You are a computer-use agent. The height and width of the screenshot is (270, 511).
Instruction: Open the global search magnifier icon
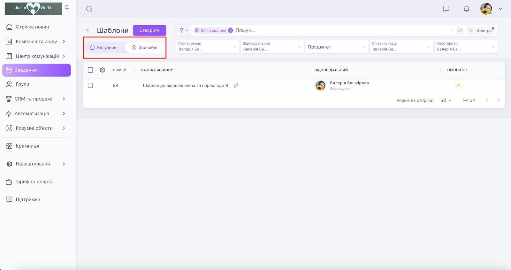pyautogui.click(x=89, y=9)
